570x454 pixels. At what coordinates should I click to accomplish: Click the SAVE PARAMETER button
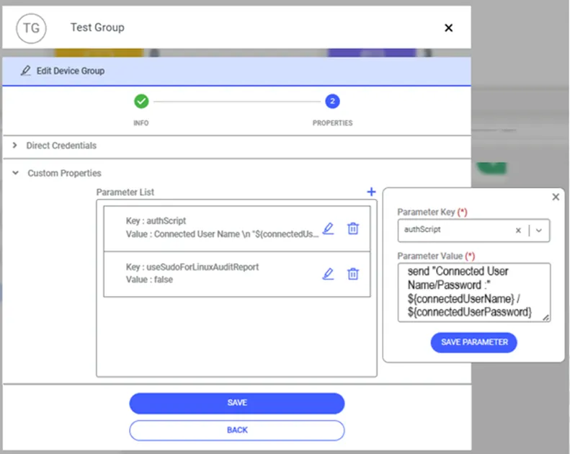click(473, 342)
